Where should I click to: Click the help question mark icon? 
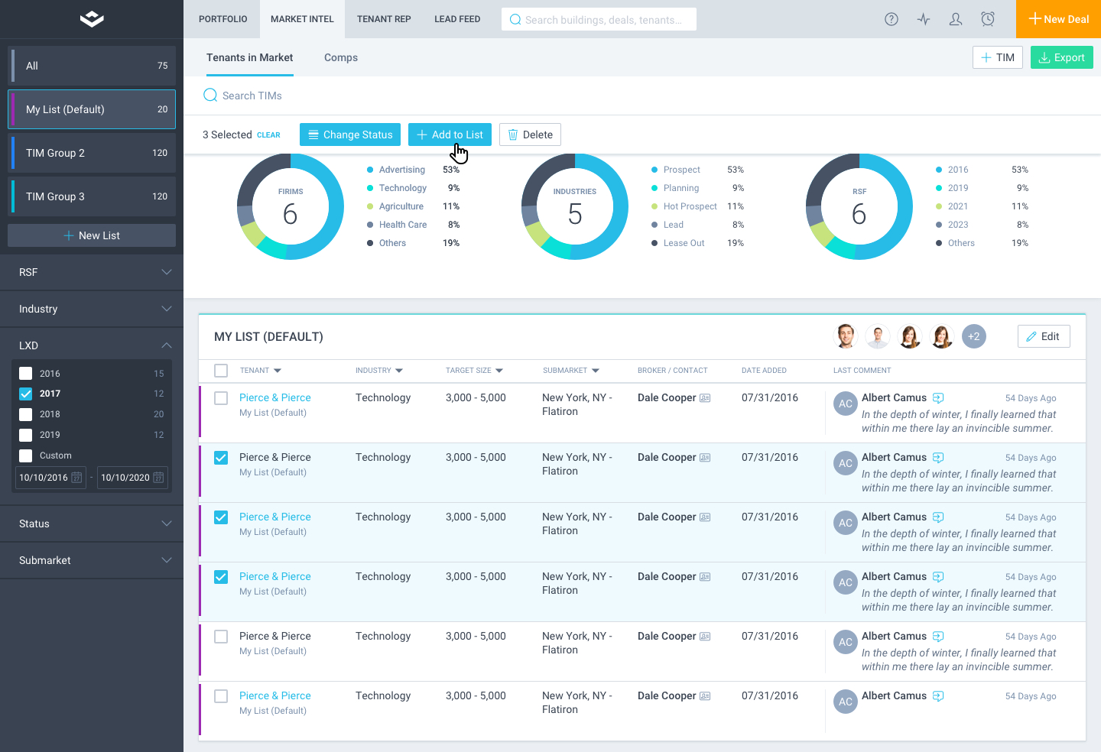(x=891, y=19)
